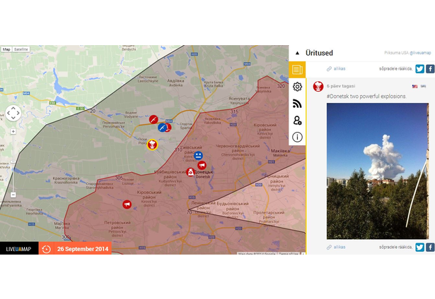The width and height of the screenshot is (435, 299).
Task: Share explosions event on Facebook
Action: tap(430, 247)
